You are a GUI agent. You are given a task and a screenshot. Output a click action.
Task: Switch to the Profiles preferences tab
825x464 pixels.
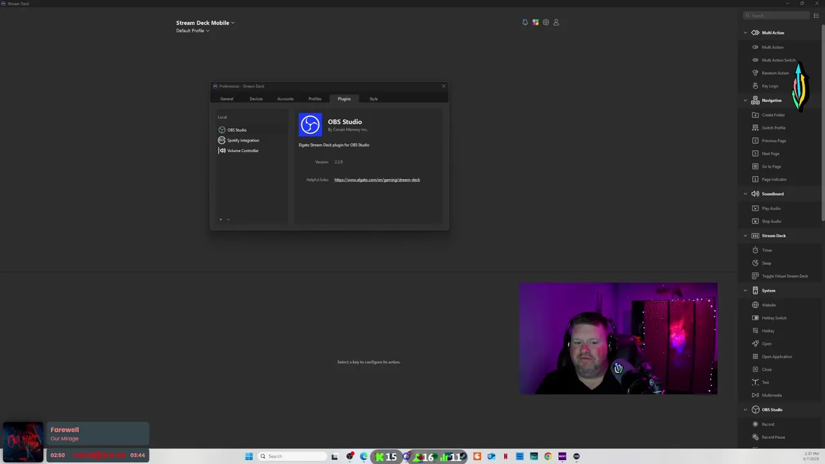tap(315, 99)
